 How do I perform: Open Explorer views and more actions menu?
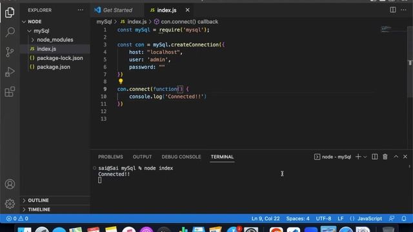[80, 10]
